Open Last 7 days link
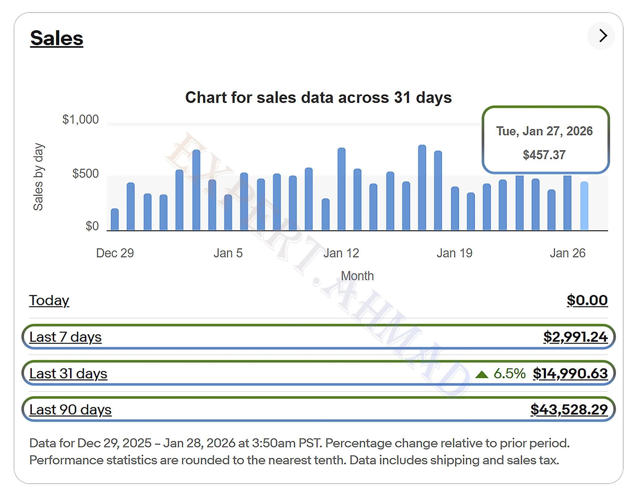Image resolution: width=633 pixels, height=493 pixels. [x=65, y=337]
